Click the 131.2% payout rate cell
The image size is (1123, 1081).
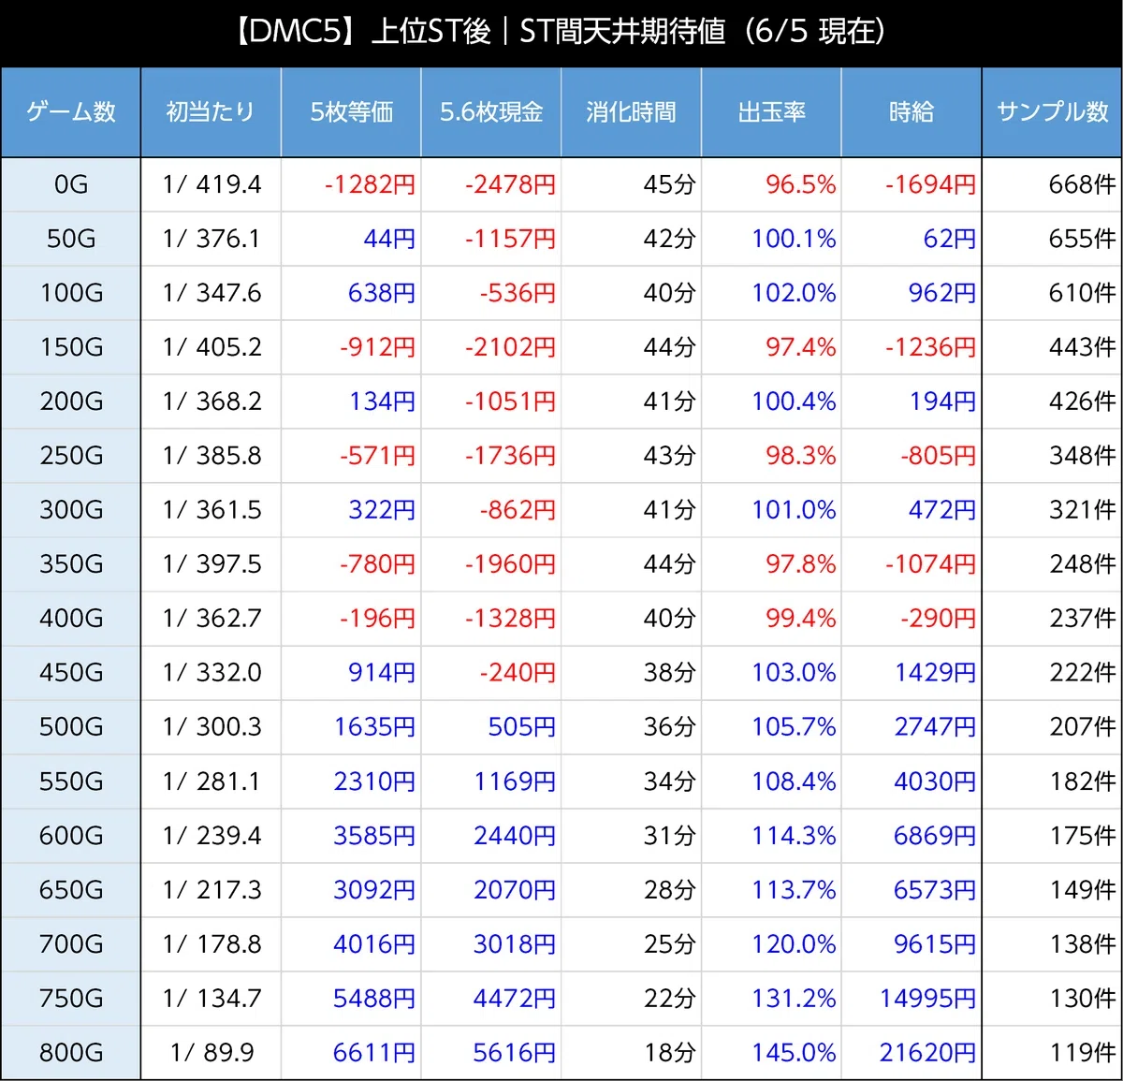tap(772, 999)
